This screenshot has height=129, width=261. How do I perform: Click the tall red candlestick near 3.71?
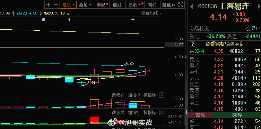pos(94,78)
